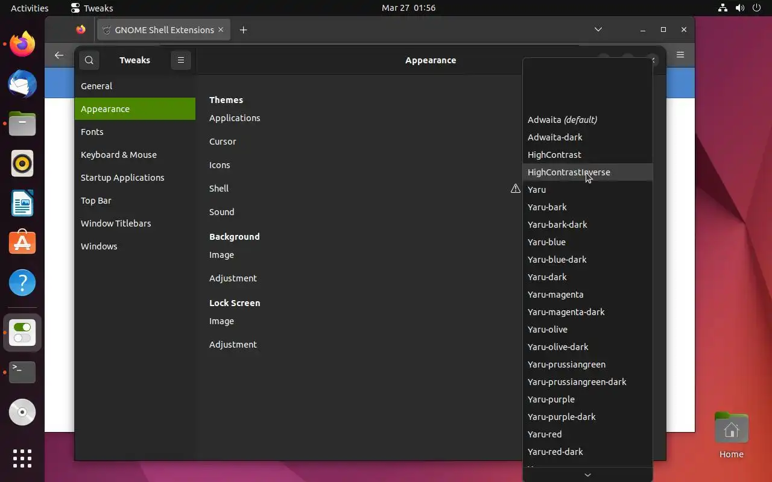The height and width of the screenshot is (482, 772).
Task: Open the Tweaks hamburger menu
Action: (x=180, y=60)
